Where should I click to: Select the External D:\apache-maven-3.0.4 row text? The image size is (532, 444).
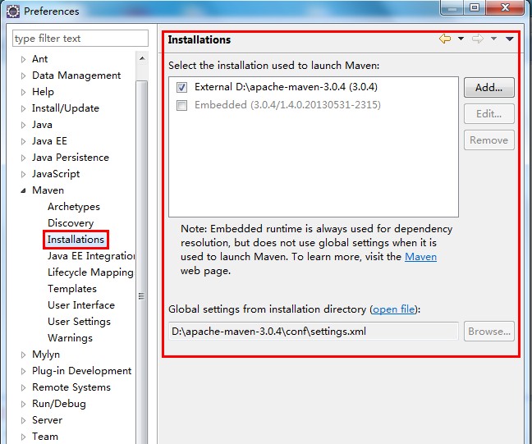click(x=286, y=87)
